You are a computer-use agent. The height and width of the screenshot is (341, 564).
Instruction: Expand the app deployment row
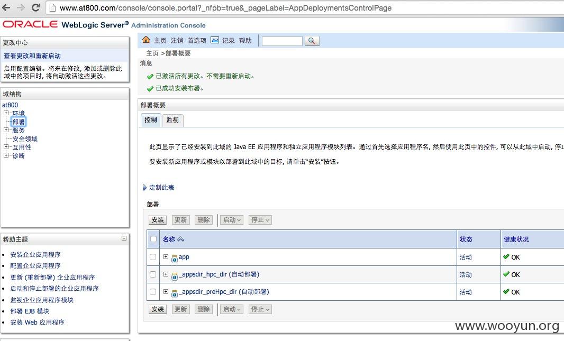click(x=166, y=256)
